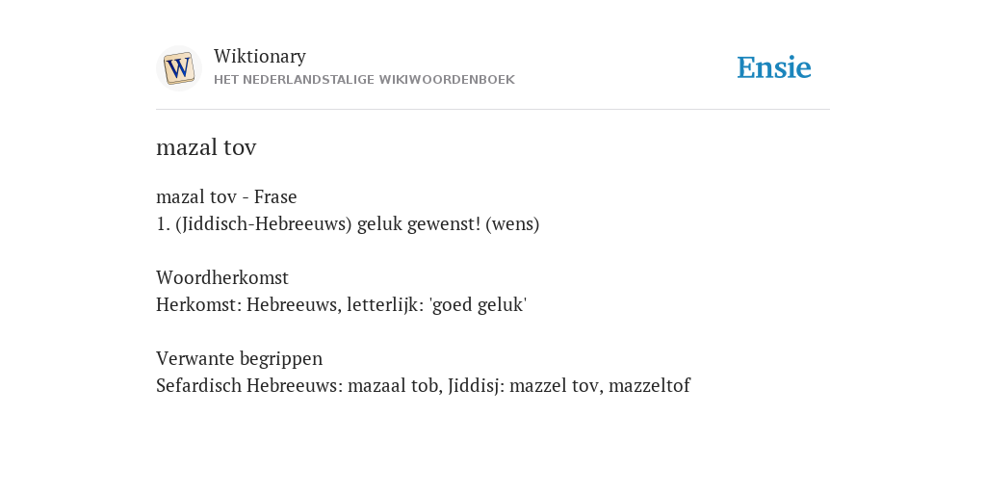Click the literal meaning 'goed geluk'

pyautogui.click(x=478, y=305)
